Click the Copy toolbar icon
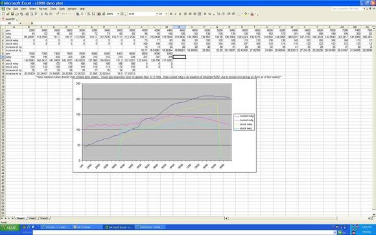This screenshot has width=376, height=235. [x=46, y=14]
